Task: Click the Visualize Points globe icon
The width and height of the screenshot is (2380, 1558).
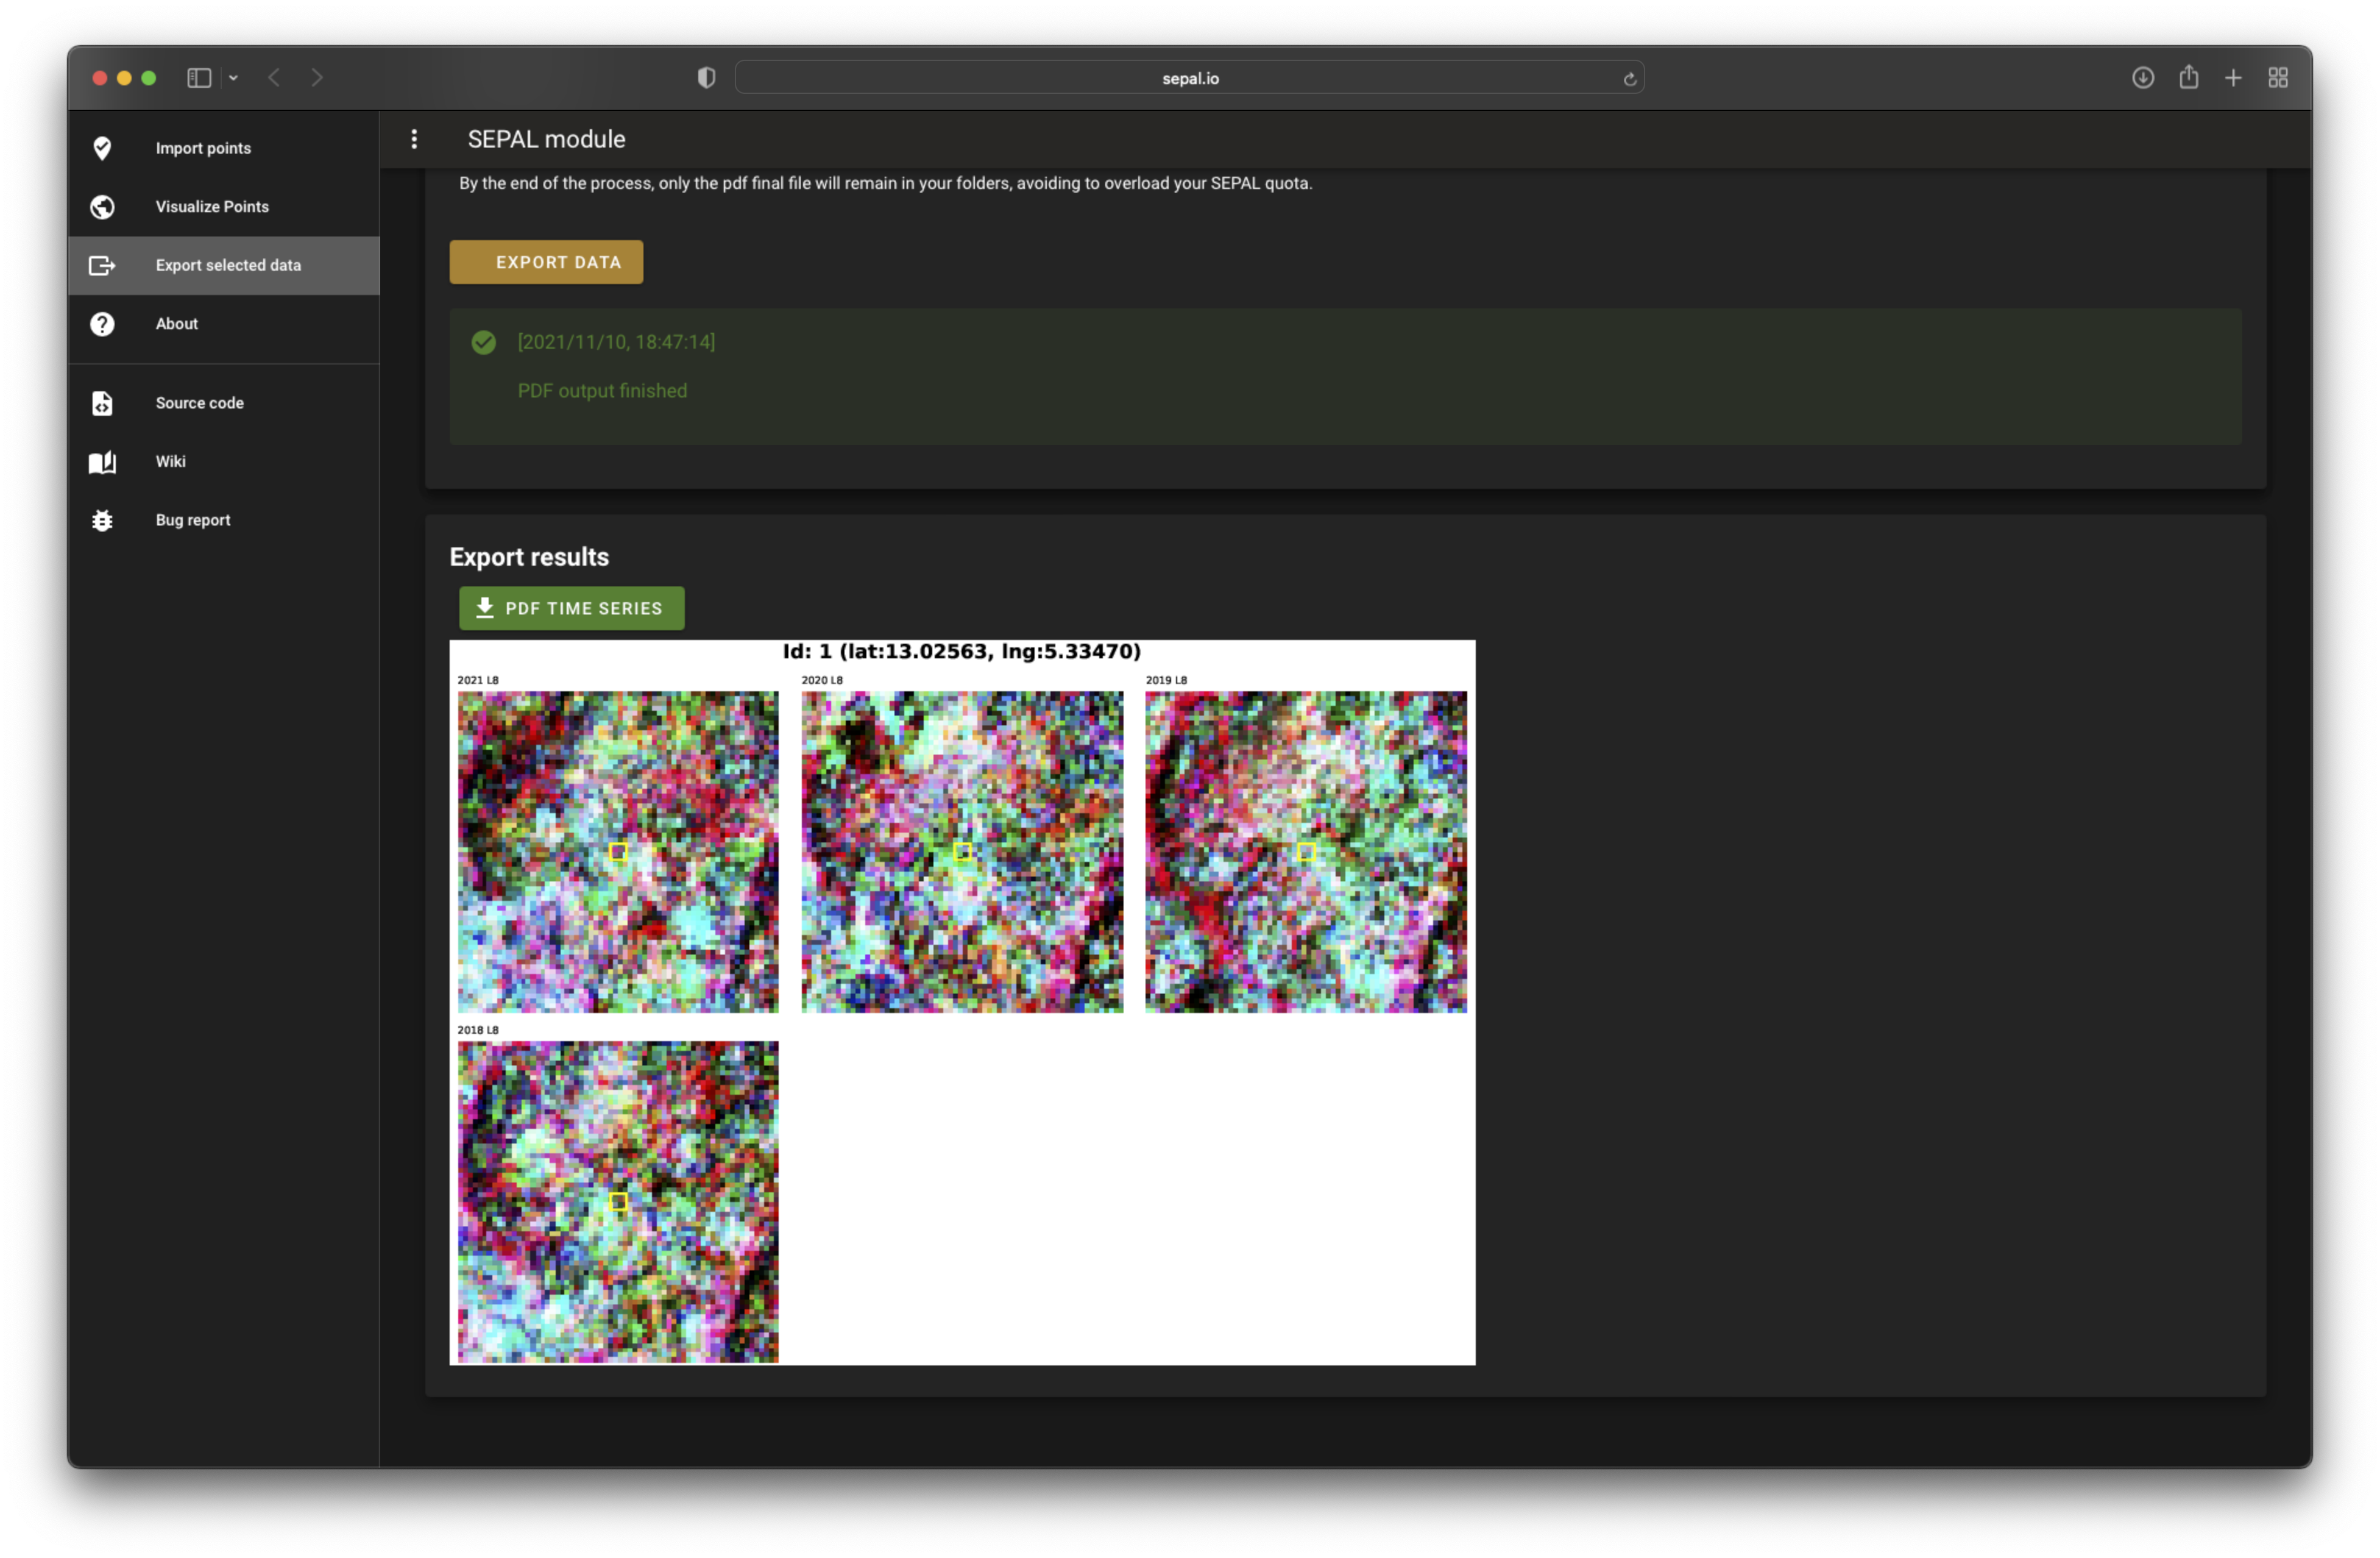Action: [x=102, y=207]
